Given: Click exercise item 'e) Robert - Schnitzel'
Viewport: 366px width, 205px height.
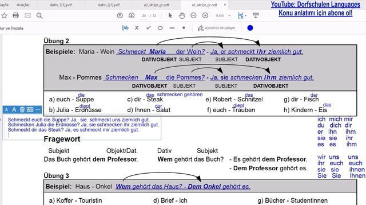Looking at the screenshot, I should click(x=234, y=99).
